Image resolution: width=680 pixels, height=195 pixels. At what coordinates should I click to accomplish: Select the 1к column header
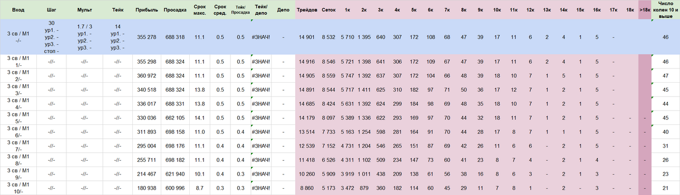(x=347, y=10)
